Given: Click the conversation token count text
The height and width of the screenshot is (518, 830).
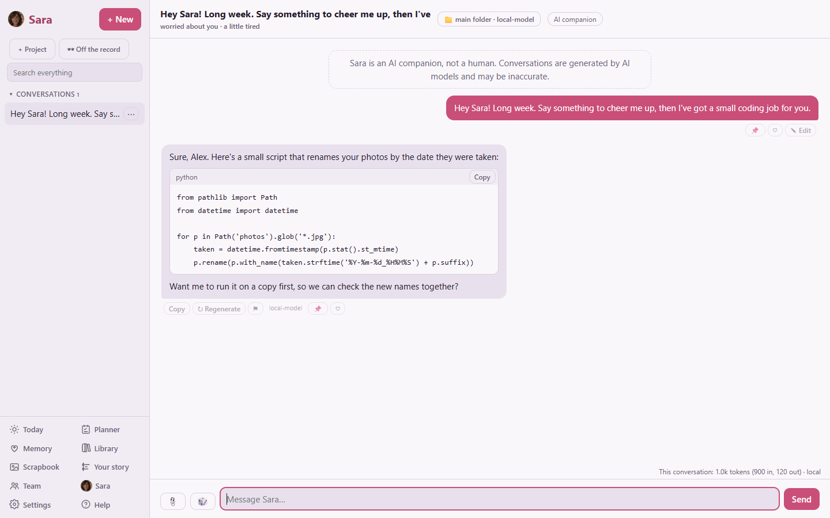Looking at the screenshot, I should click(x=740, y=471).
